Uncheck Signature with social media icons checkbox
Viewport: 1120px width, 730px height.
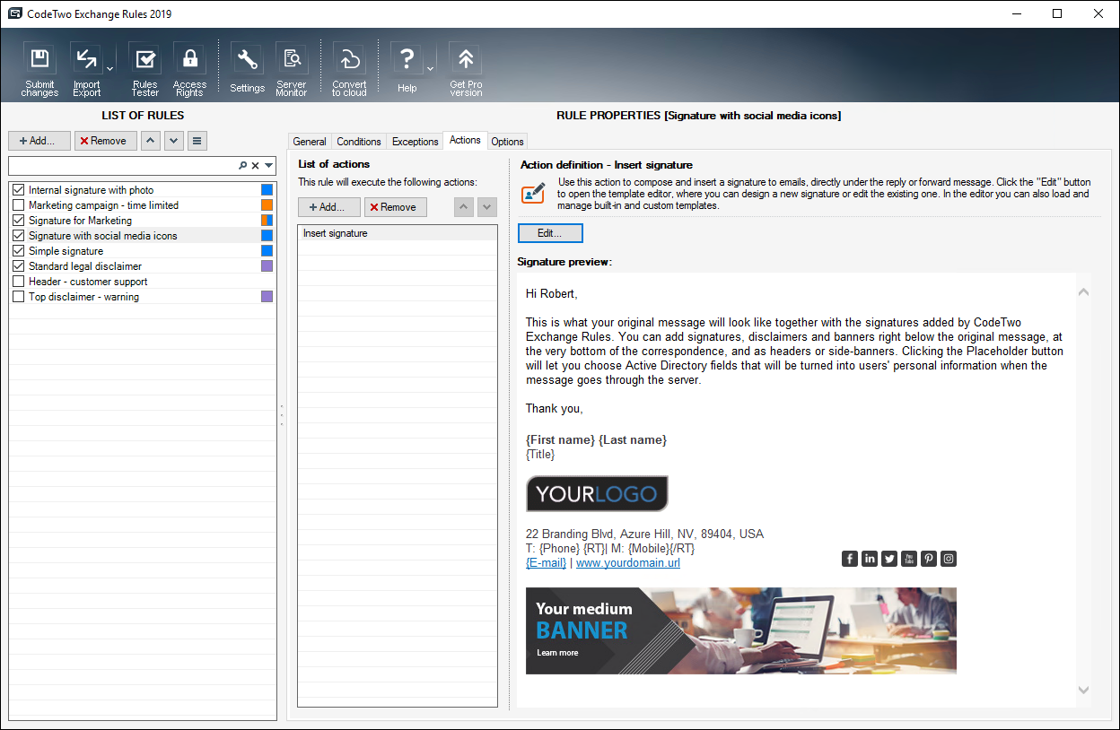coord(18,236)
